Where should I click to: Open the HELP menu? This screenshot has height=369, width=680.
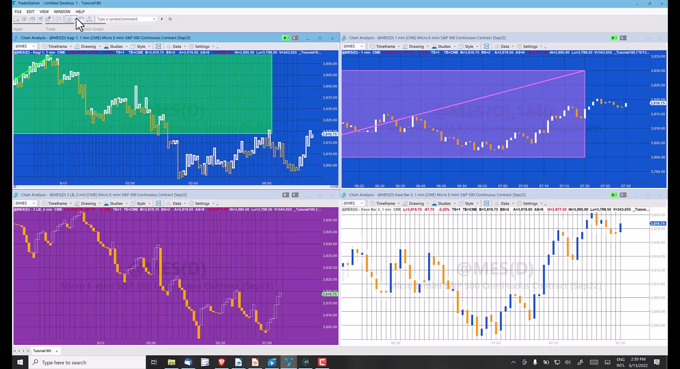point(80,12)
